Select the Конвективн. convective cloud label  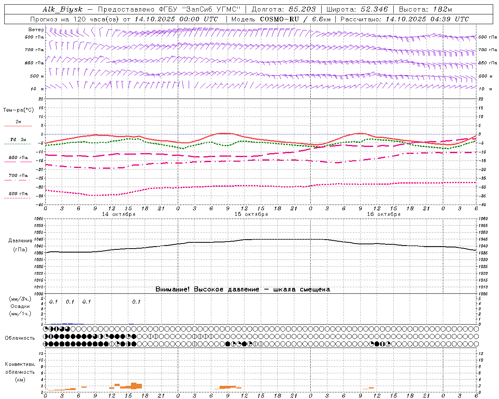pyautogui.click(x=20, y=364)
